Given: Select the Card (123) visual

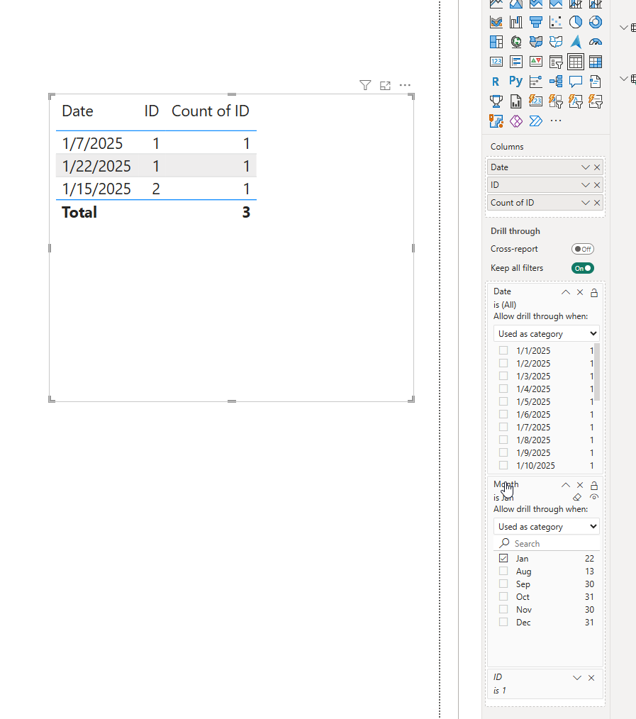Looking at the screenshot, I should click(x=496, y=62).
